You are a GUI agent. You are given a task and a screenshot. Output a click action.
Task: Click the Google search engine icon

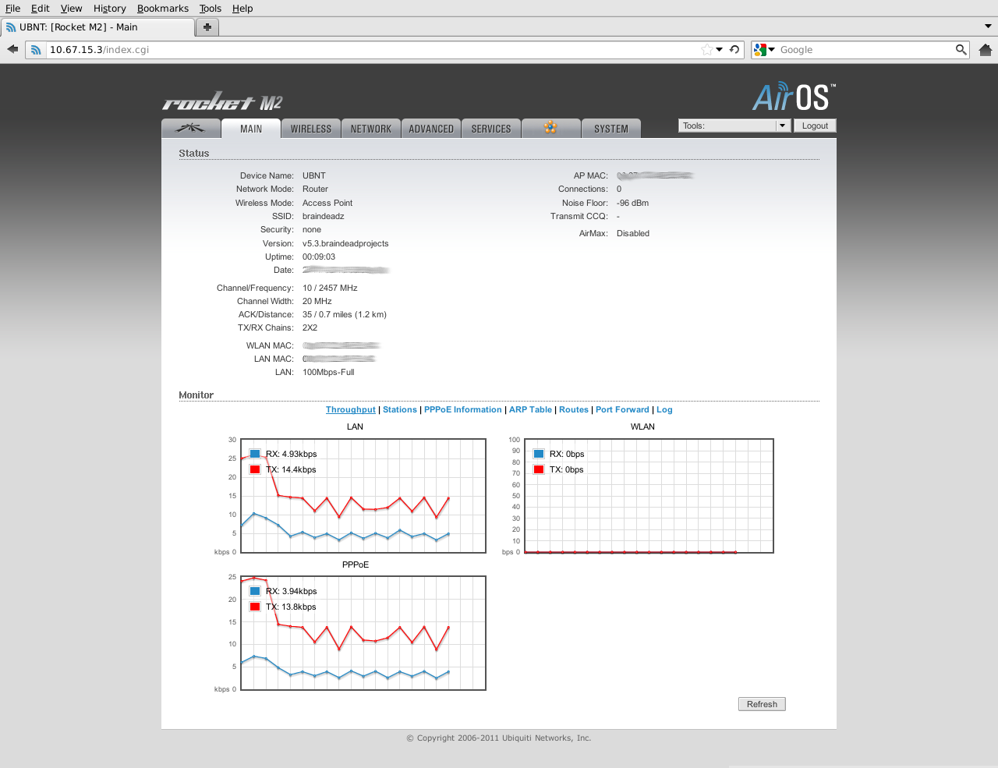[x=760, y=50]
